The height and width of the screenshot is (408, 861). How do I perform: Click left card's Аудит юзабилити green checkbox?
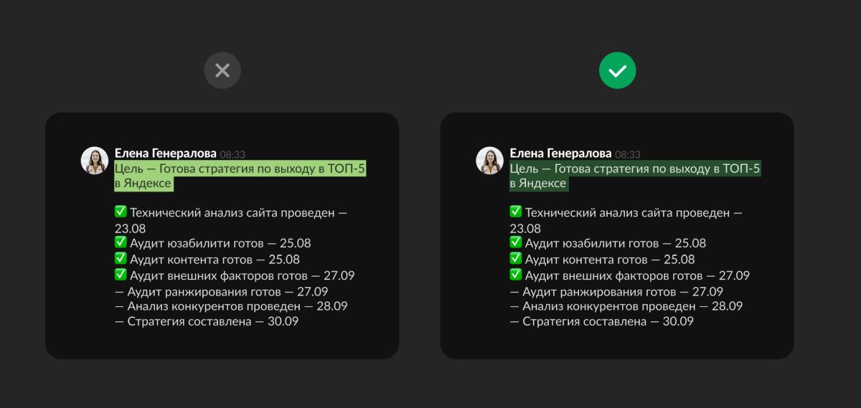tap(121, 243)
